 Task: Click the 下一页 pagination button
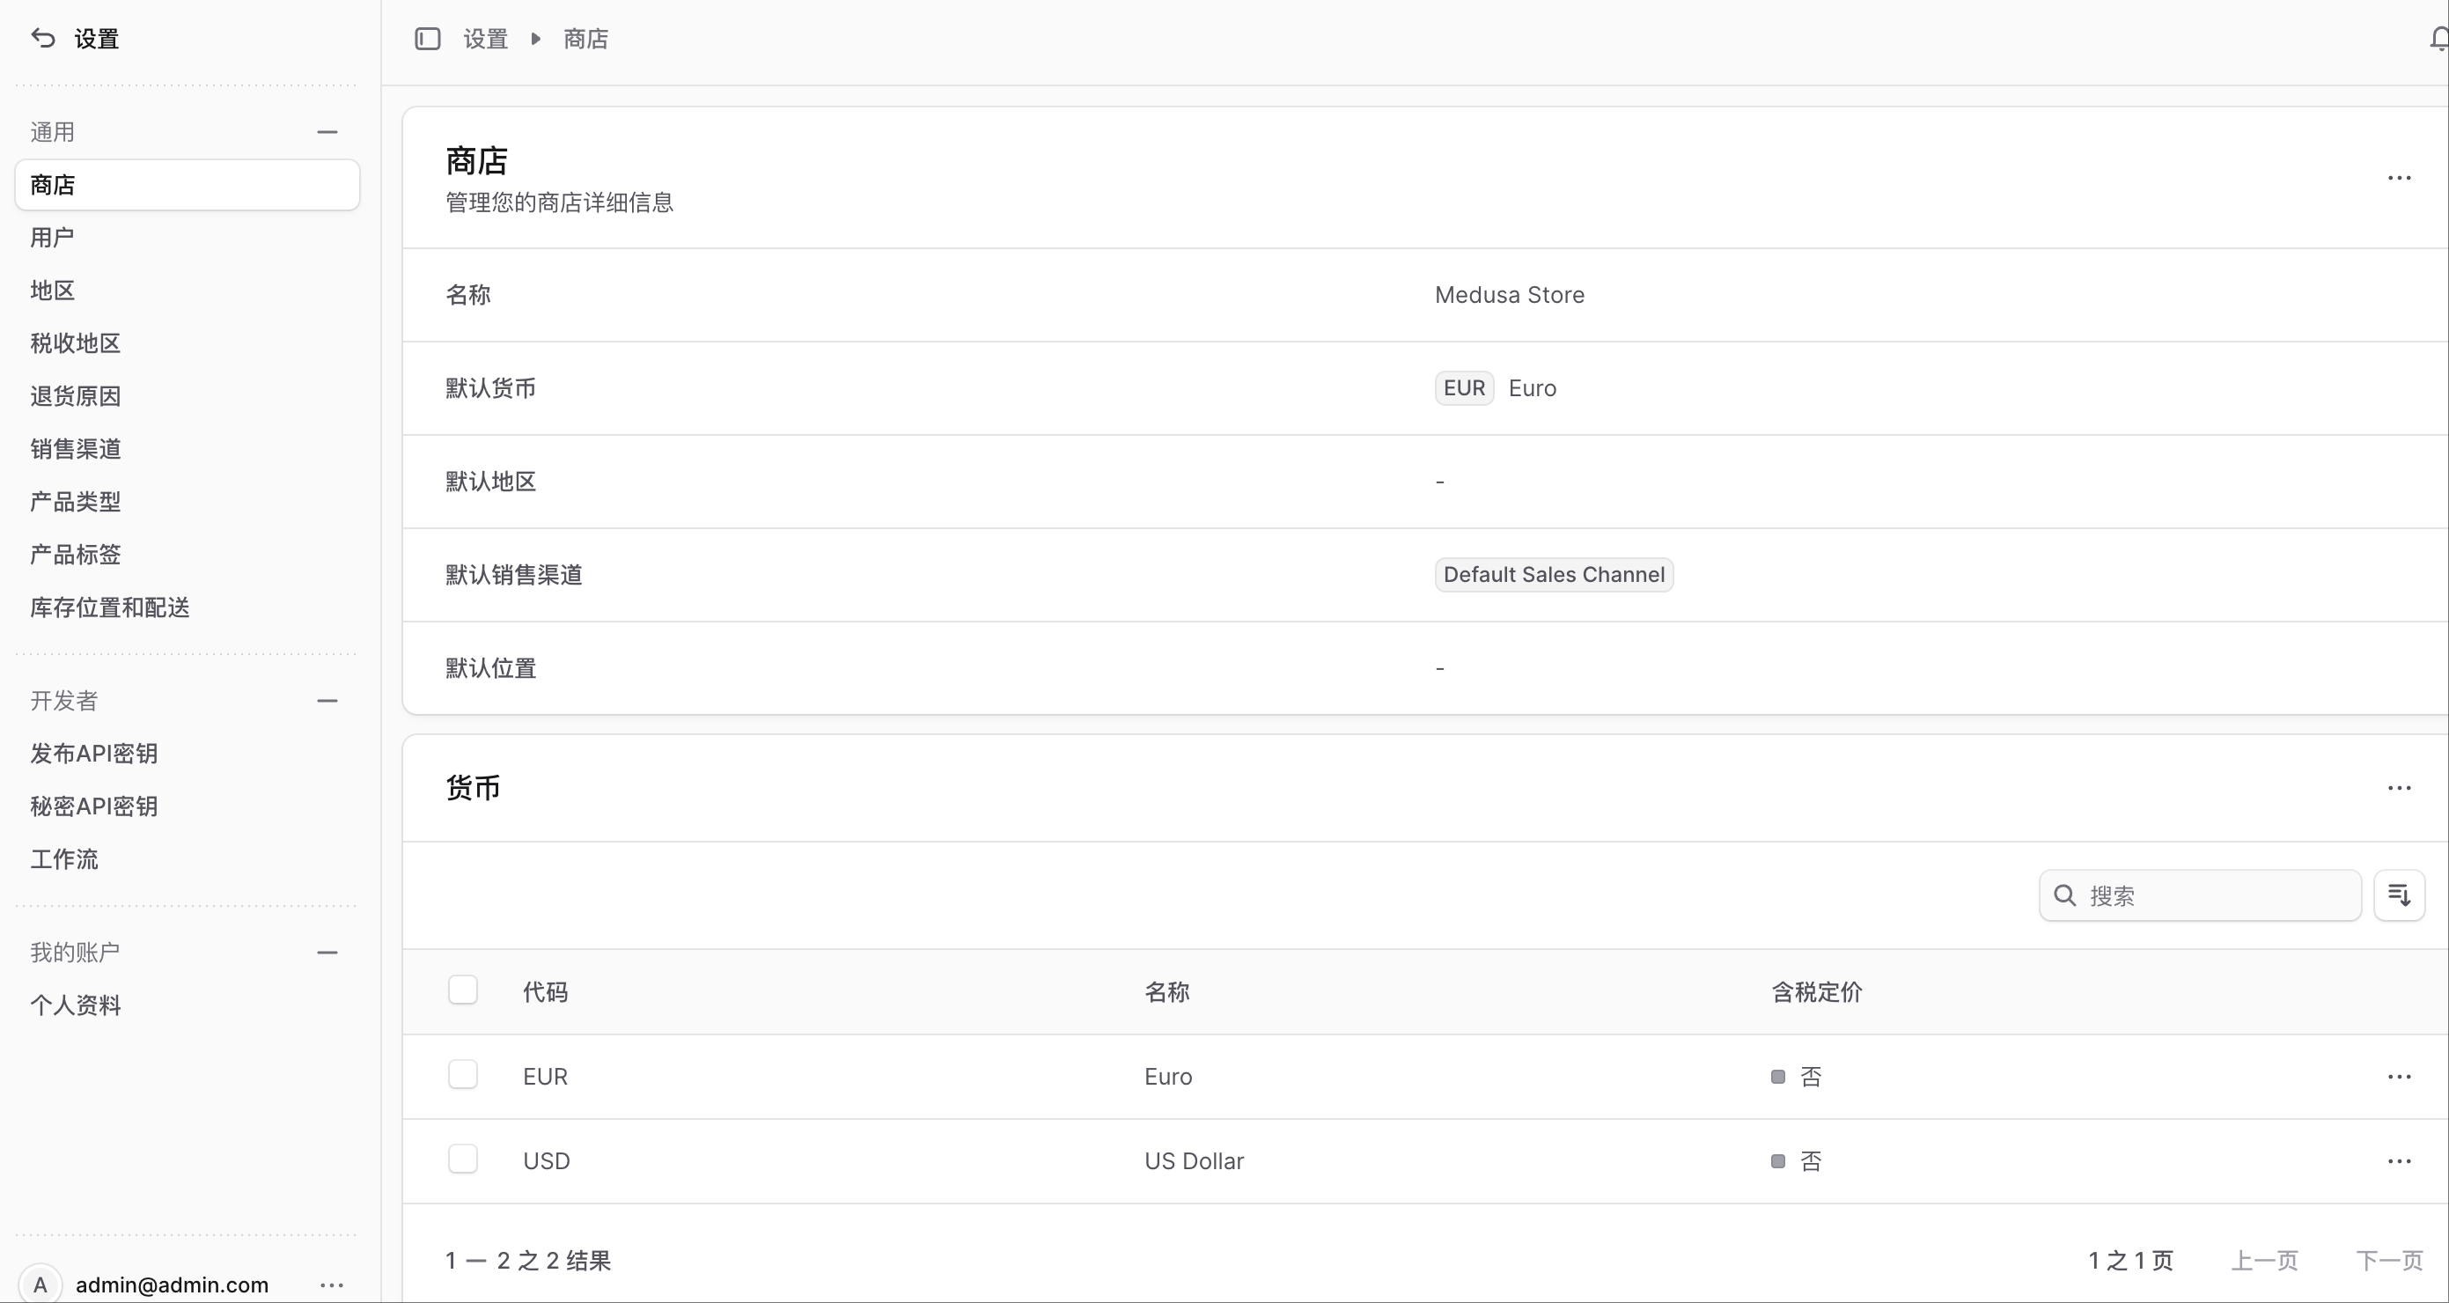(x=2389, y=1260)
